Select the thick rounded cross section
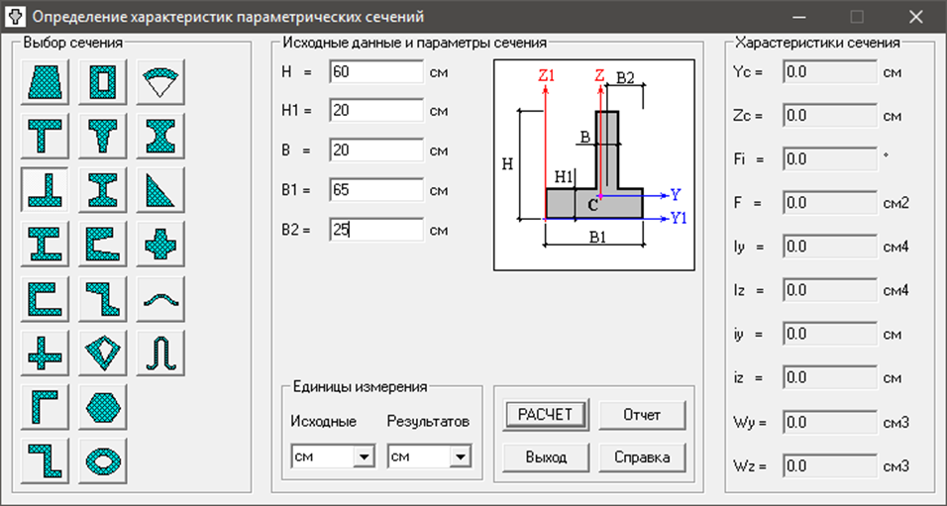 [160, 245]
